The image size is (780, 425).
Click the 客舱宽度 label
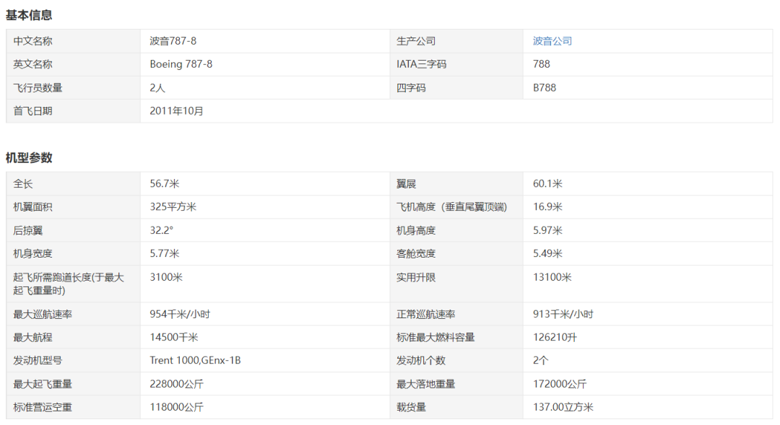416,253
